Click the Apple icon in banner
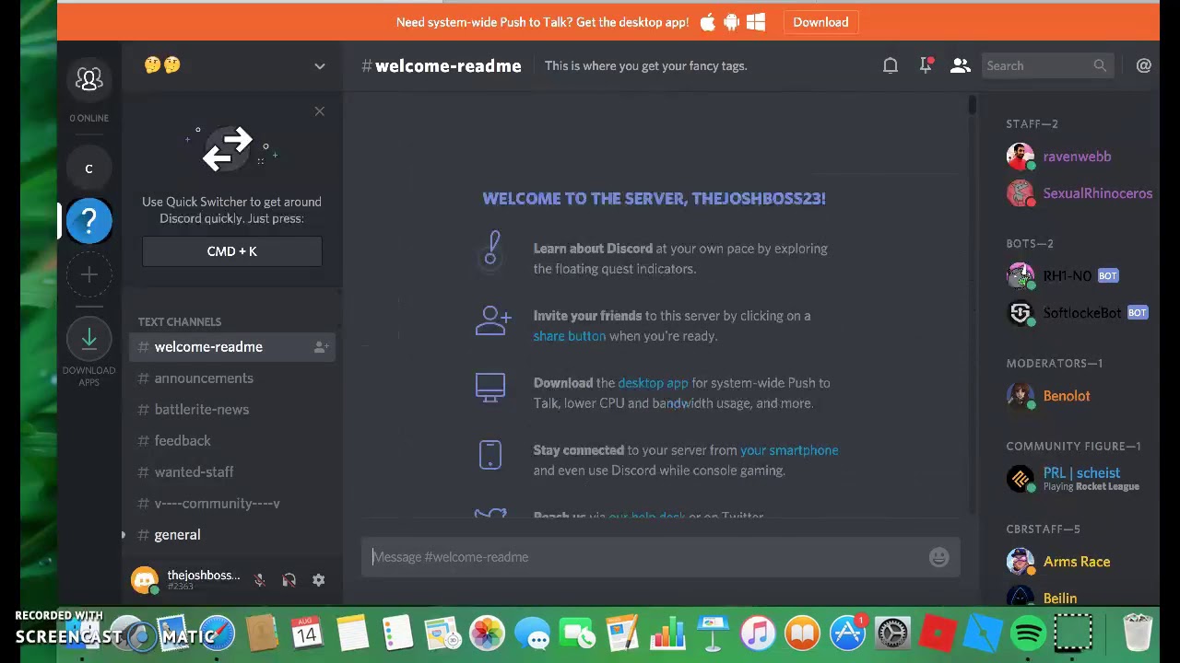Screen dimensions: 1180x663 click(x=707, y=22)
